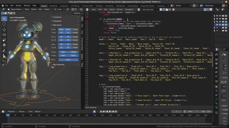
Task: Open the Object Mode dropdown
Action: (x=15, y=10)
